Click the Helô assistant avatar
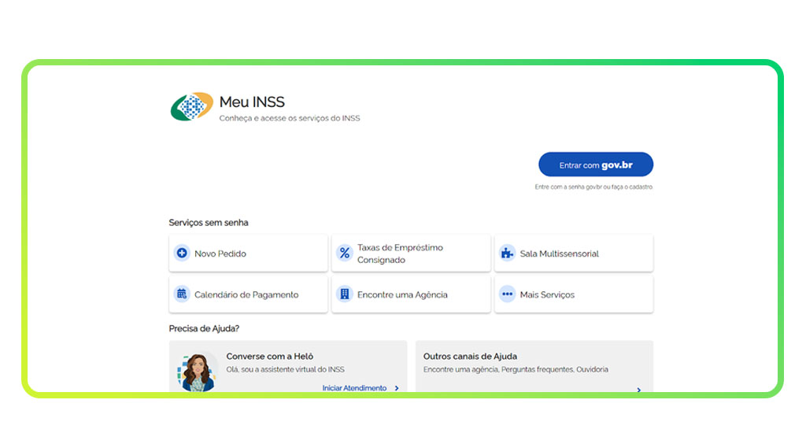The width and height of the screenshot is (806, 422). coord(196,372)
